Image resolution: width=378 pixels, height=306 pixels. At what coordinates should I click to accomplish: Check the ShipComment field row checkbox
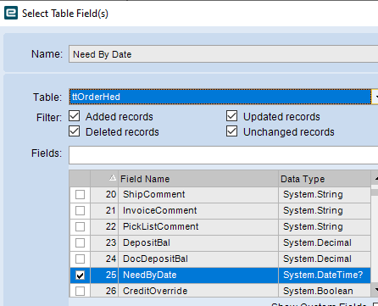[80, 194]
